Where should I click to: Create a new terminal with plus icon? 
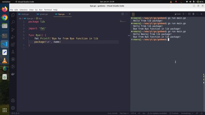[183, 14]
